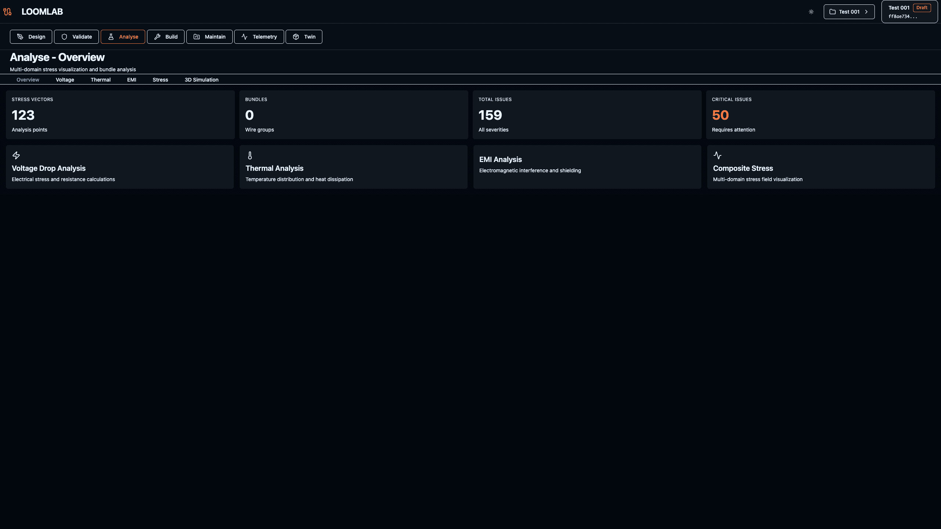Open the 3D Simulation tab
The height and width of the screenshot is (529, 941).
[202, 80]
